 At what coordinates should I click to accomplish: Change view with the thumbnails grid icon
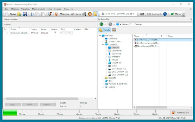point(114,30)
